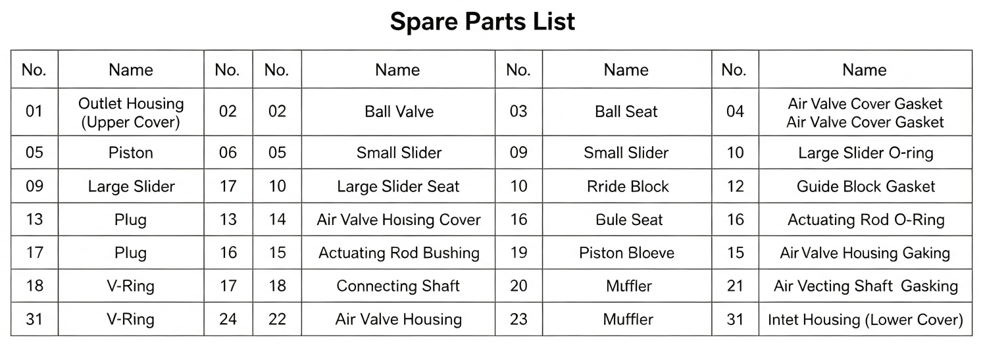Select the Piston Bloeve cell
This screenshot has height=352, width=983.
626,253
